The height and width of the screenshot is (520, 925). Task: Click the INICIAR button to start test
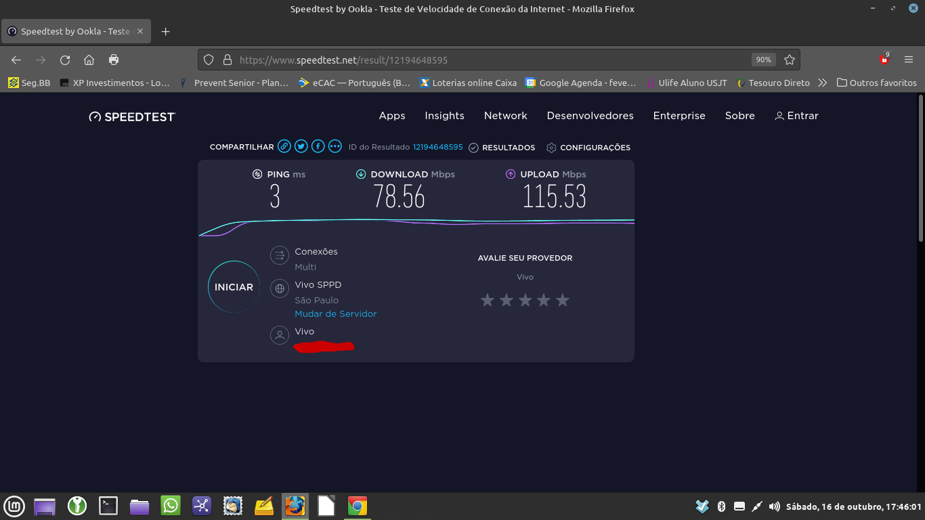(x=234, y=287)
